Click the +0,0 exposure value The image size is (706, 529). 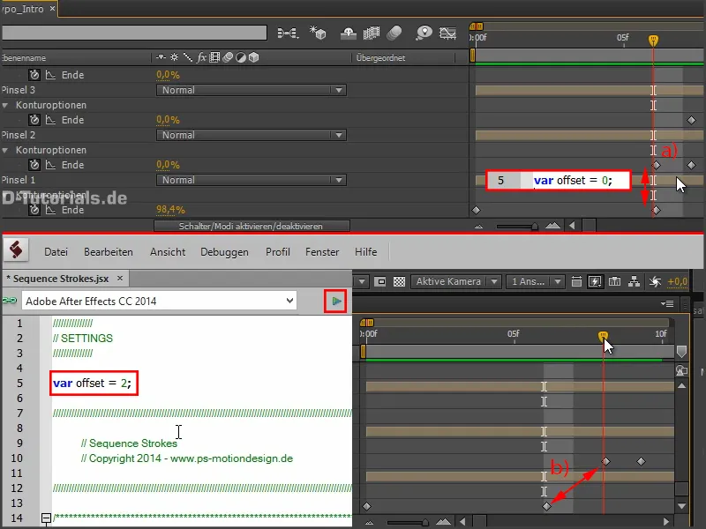(677, 281)
